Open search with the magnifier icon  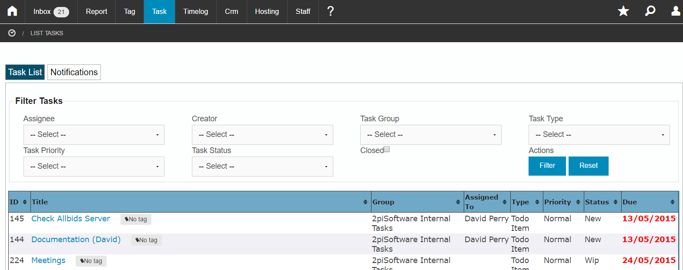[x=650, y=11]
